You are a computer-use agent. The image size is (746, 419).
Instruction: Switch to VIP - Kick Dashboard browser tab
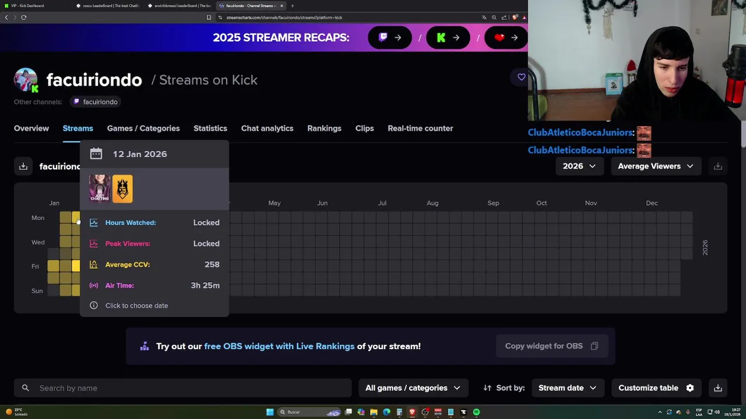pyautogui.click(x=36, y=6)
